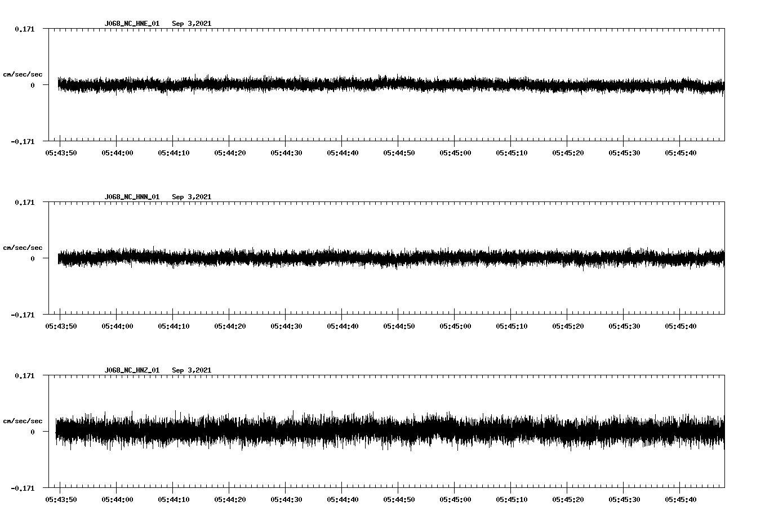The width and height of the screenshot is (765, 520).
Task: Click 05:44:10 time label under HNZ plot
Action: point(174,500)
